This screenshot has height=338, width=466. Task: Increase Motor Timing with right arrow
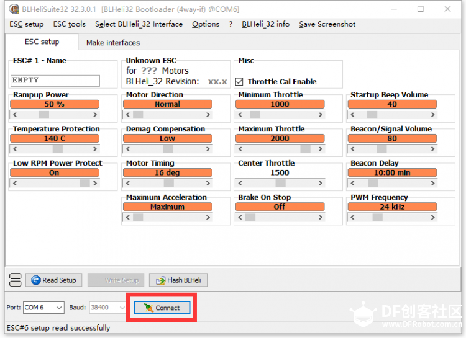point(208,183)
